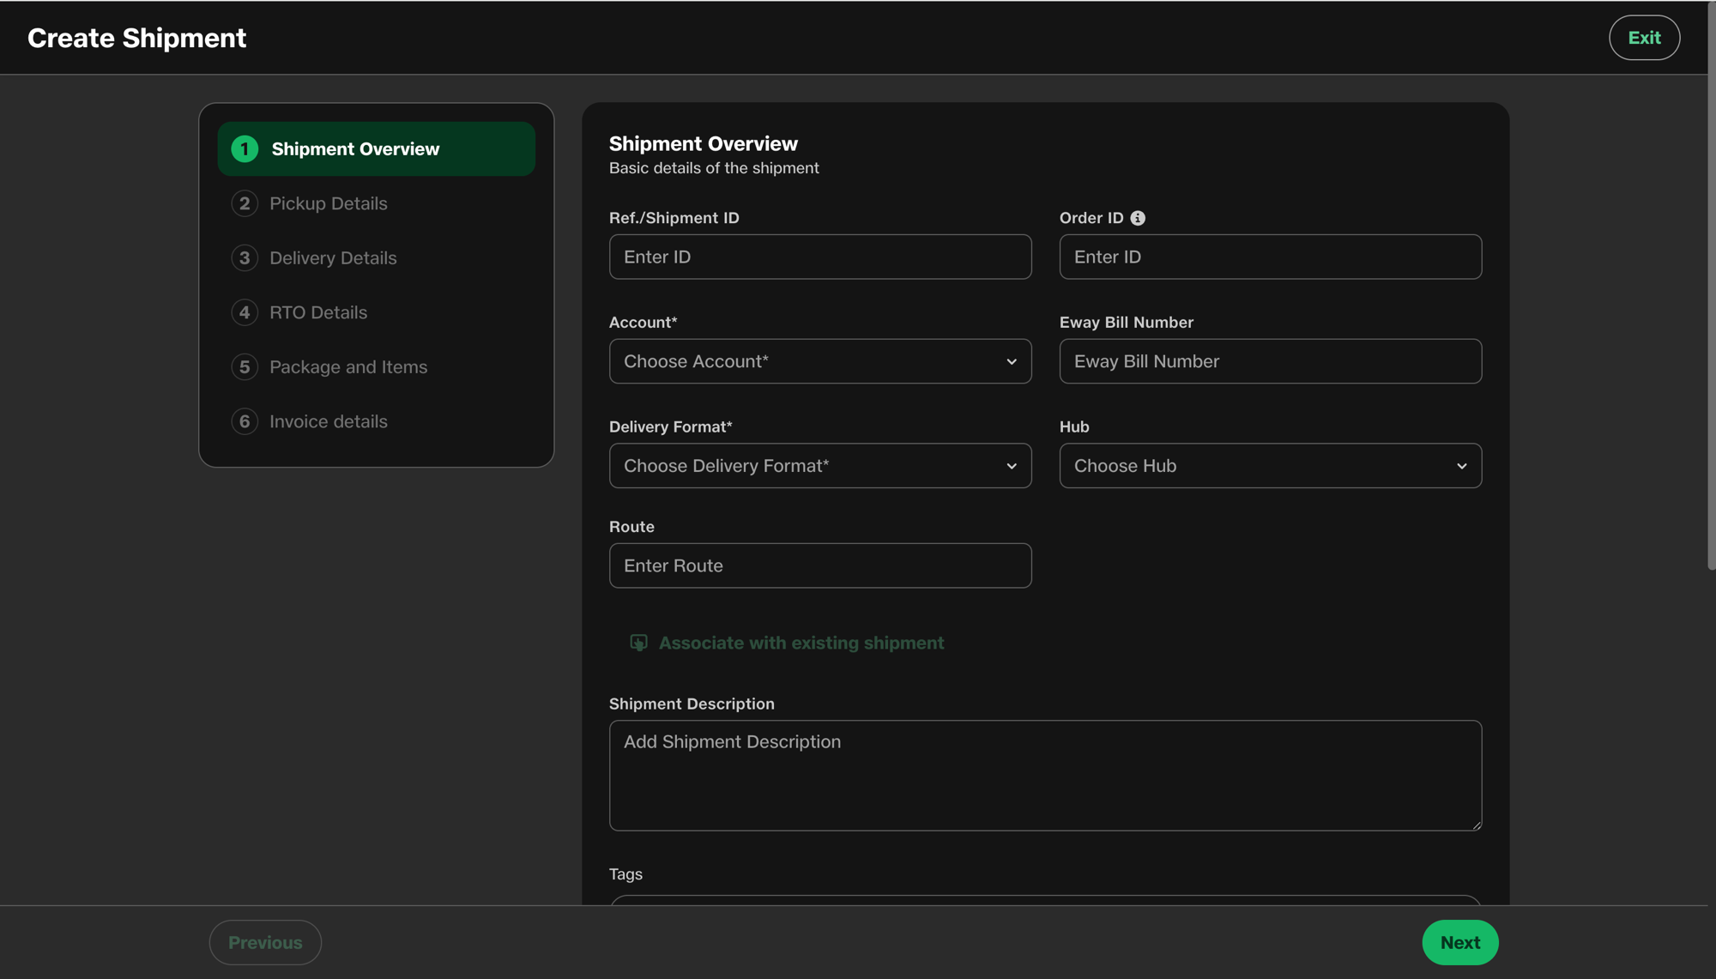Focus the Ref./Shipment ID field
The image size is (1716, 979).
[820, 257]
